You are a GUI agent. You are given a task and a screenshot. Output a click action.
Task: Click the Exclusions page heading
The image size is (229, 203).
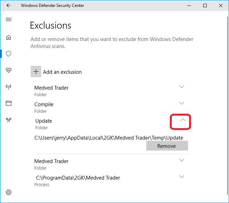pos(51,25)
